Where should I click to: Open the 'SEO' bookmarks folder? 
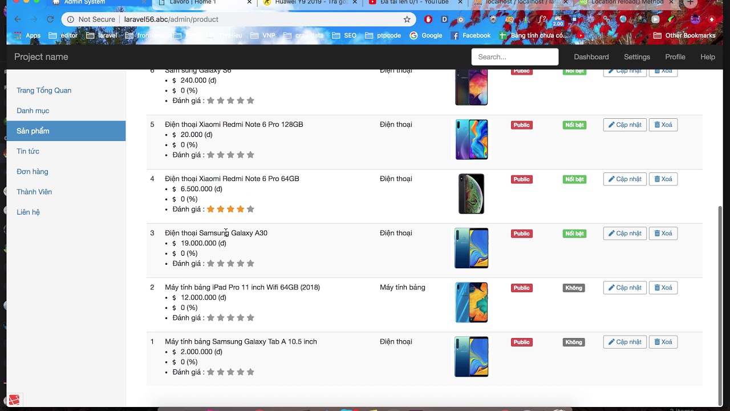pos(344,35)
